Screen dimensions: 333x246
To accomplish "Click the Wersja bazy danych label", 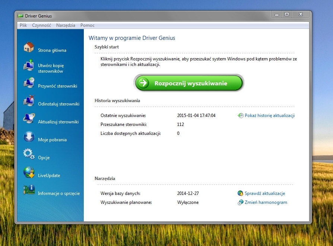I will [120, 193].
